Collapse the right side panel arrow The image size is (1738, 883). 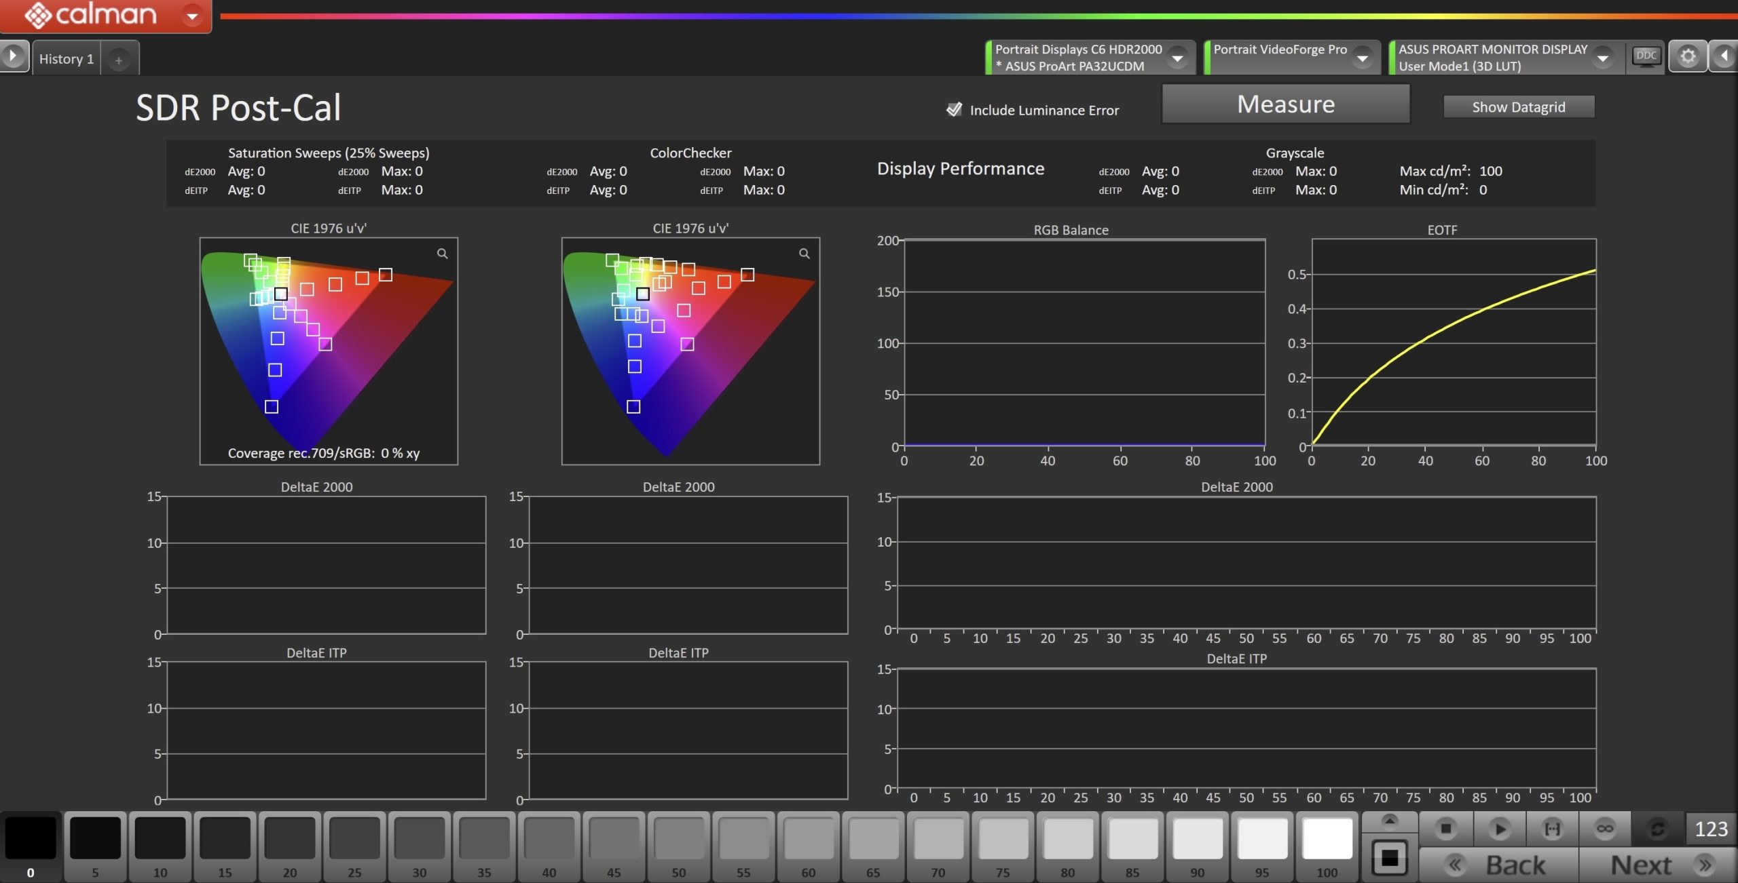(x=1724, y=56)
